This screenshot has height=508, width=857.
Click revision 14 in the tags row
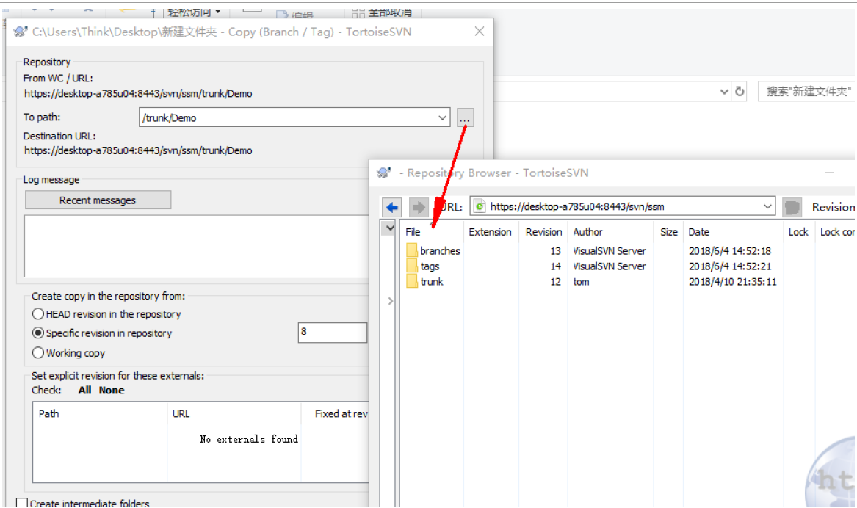coord(555,266)
